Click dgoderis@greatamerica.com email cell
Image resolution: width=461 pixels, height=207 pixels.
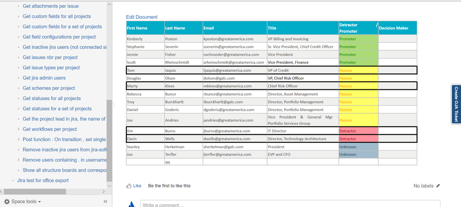coord(235,110)
